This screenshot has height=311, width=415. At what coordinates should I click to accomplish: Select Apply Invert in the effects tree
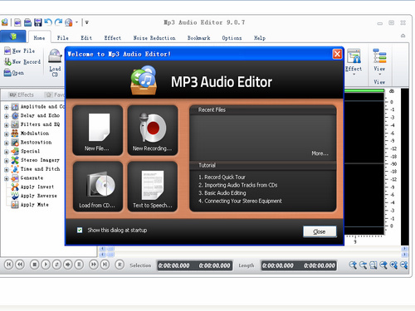point(32,187)
